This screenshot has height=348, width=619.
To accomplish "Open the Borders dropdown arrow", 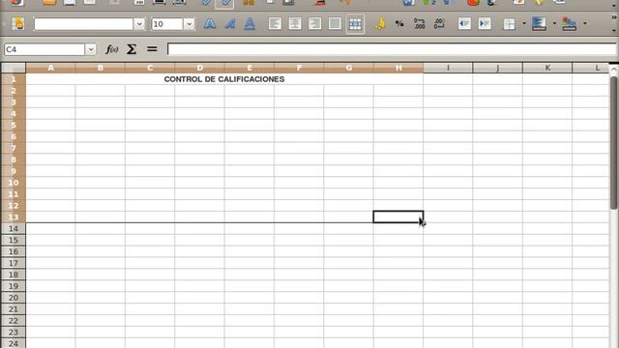I will coord(524,23).
